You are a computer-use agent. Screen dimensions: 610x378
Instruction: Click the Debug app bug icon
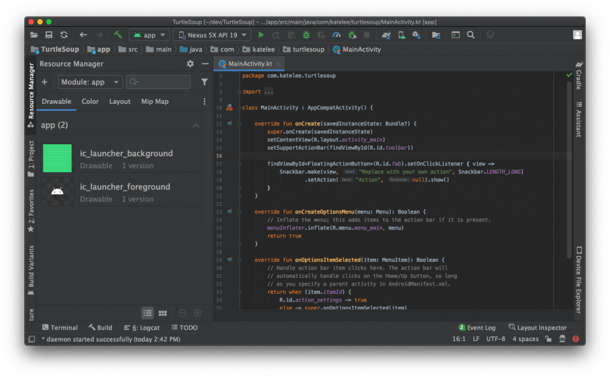[306, 35]
